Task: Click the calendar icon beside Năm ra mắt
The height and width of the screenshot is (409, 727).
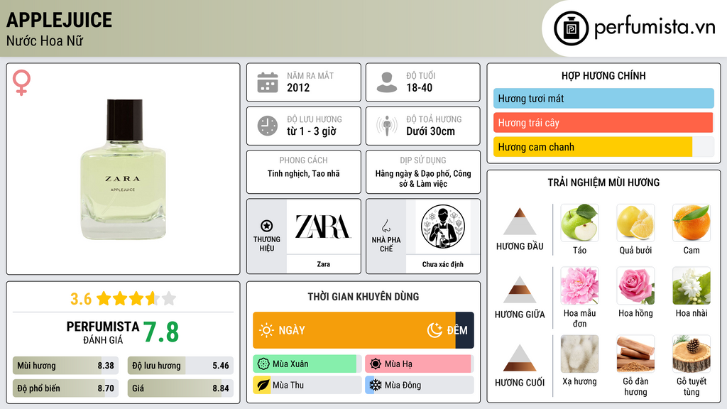Action: click(x=268, y=82)
